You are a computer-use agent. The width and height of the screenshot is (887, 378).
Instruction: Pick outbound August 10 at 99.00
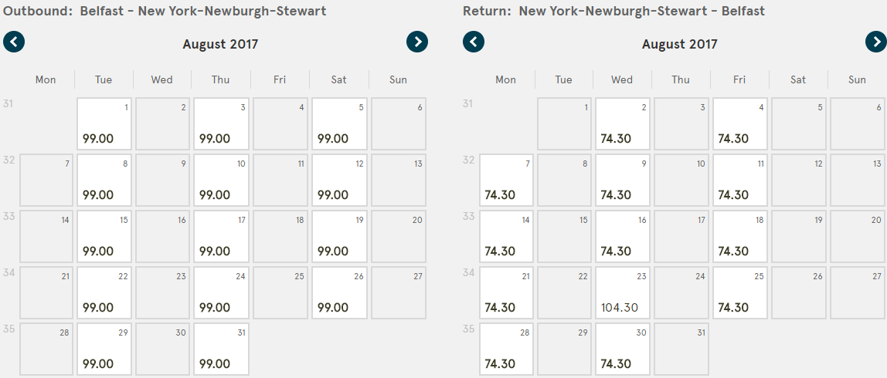[222, 181]
